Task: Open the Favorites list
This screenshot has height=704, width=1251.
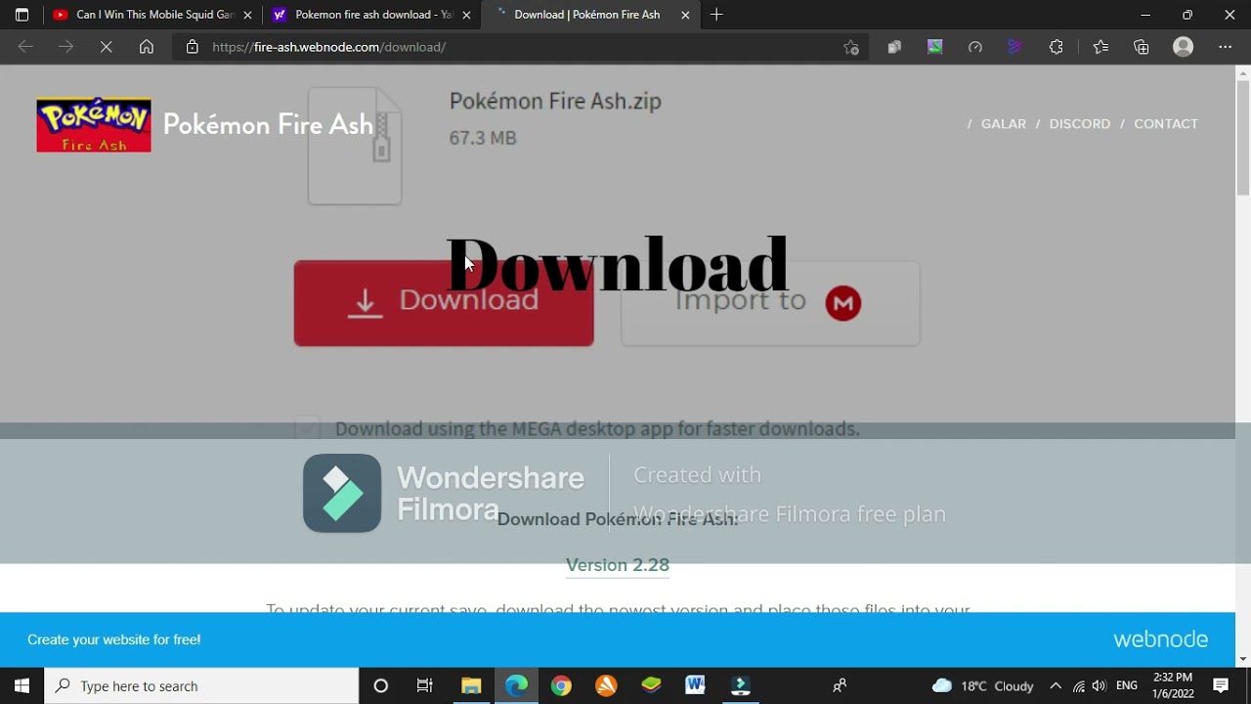Action: pyautogui.click(x=1100, y=47)
